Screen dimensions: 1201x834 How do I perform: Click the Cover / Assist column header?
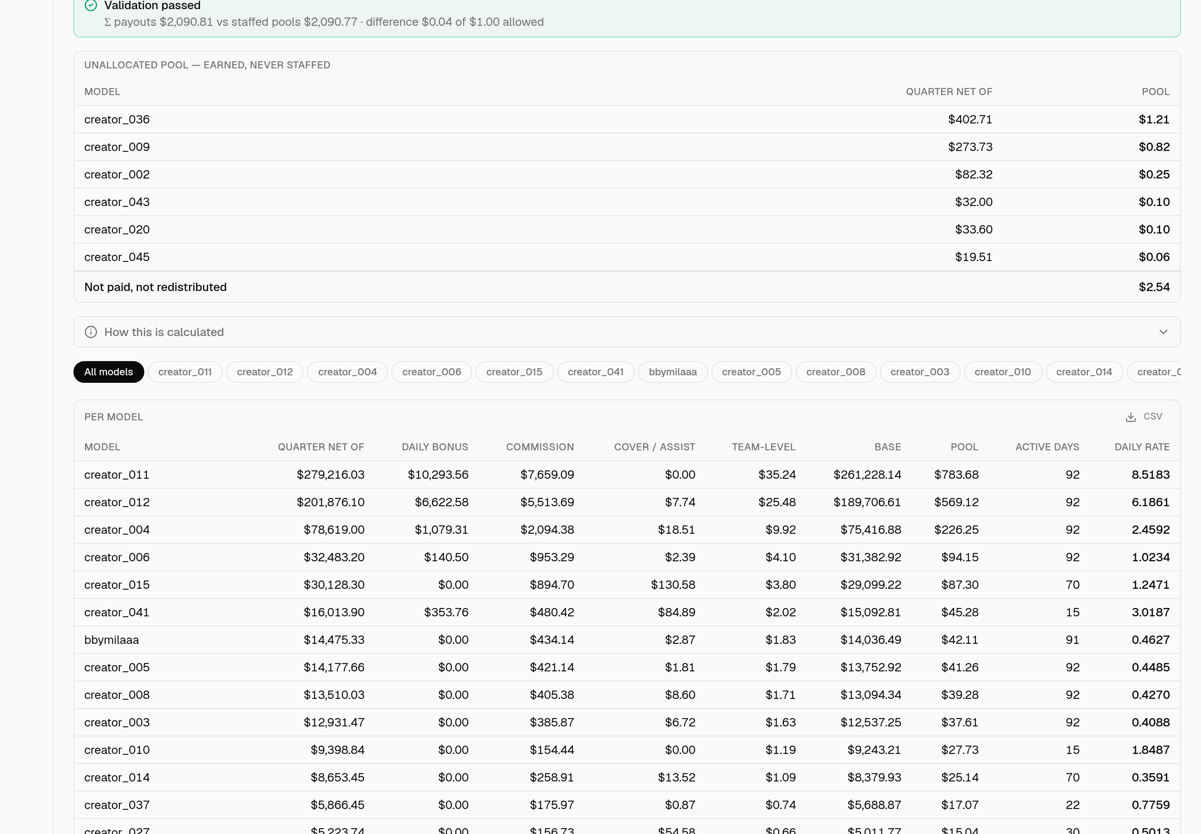(x=655, y=447)
